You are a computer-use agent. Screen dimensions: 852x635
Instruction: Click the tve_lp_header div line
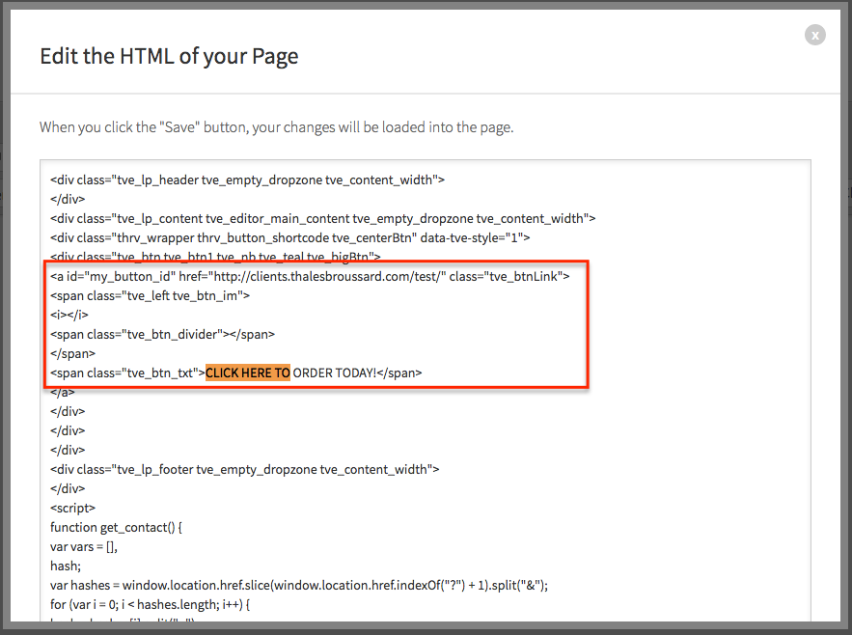(x=247, y=179)
